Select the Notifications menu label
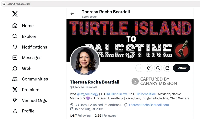 click(x=35, y=47)
